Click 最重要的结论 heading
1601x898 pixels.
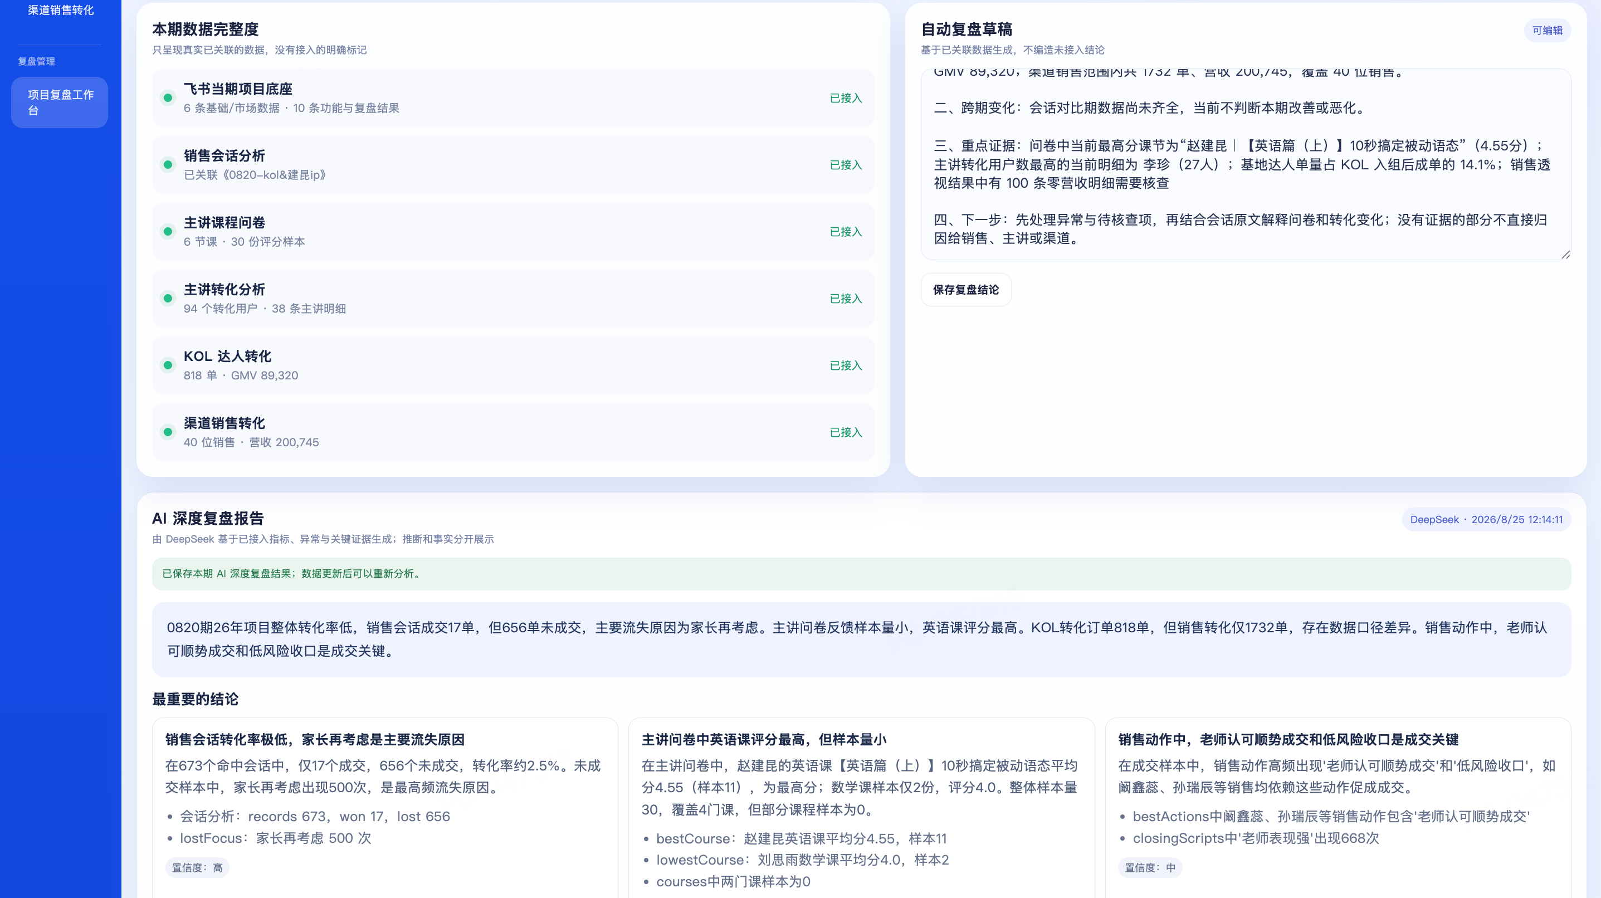pyautogui.click(x=195, y=699)
